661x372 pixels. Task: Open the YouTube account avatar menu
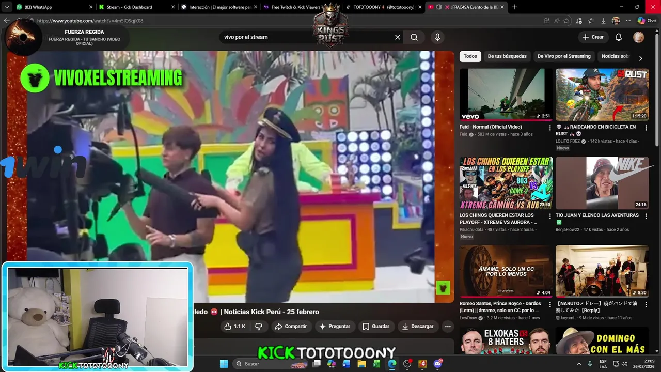639,37
